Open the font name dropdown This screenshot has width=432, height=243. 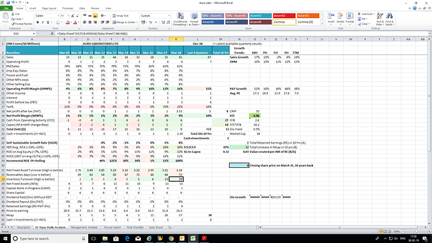[58, 16]
